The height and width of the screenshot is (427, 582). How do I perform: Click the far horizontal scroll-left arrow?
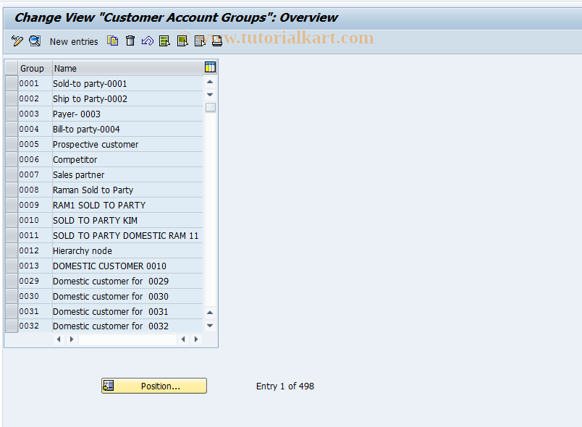point(183,339)
